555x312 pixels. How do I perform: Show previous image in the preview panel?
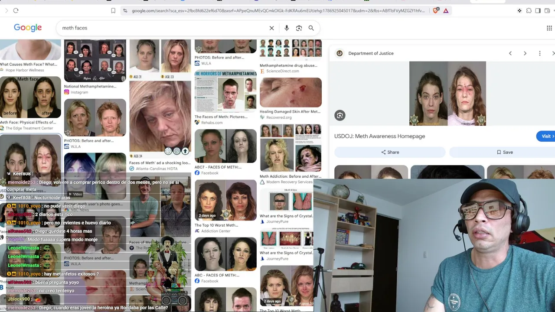pyautogui.click(x=510, y=53)
